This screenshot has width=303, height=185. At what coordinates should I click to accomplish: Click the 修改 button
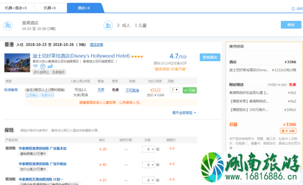click(291, 25)
